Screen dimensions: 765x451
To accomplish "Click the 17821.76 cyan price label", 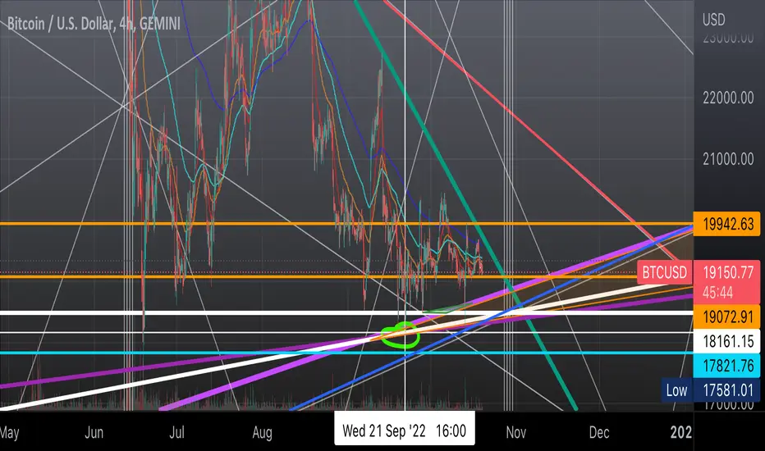I will 727,365.
